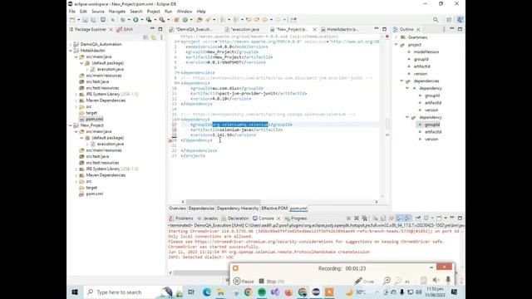Viewport: 532px width, 299px height.
Task: Open Eclipse icon on Windows taskbar
Action: coord(316,292)
